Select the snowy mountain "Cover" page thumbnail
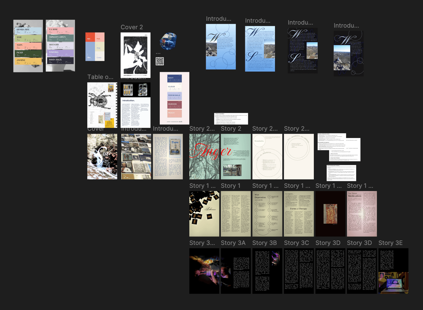Viewport: 423px width, 310px height. (102, 156)
